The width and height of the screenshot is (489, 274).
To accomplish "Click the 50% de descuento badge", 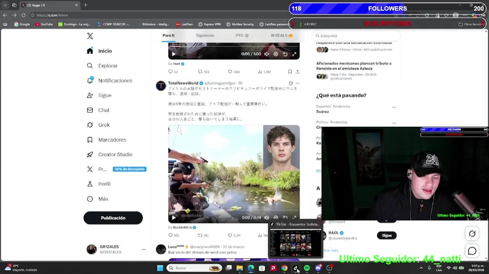I will 129,169.
